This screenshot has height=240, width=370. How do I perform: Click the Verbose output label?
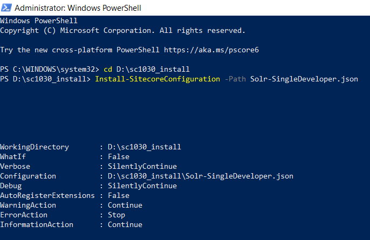pos(15,167)
